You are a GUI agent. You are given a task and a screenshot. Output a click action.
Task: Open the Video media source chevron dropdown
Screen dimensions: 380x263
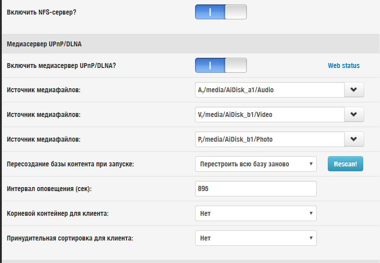[354, 114]
